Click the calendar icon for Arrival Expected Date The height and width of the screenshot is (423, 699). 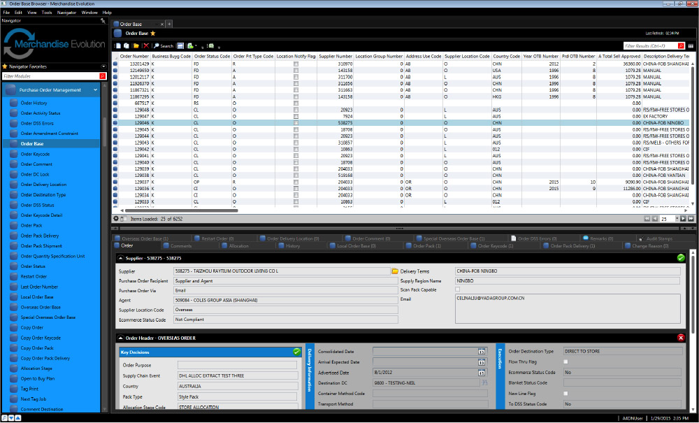pyautogui.click(x=482, y=362)
